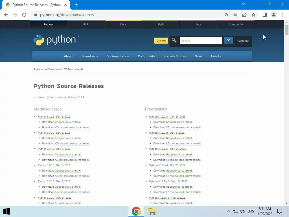Click the Google icon in address bar
Image resolution: width=289 pixels, height=217 pixels.
pos(226,15)
